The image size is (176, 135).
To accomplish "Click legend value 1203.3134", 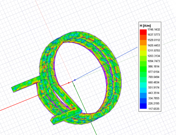I will click(154, 56).
